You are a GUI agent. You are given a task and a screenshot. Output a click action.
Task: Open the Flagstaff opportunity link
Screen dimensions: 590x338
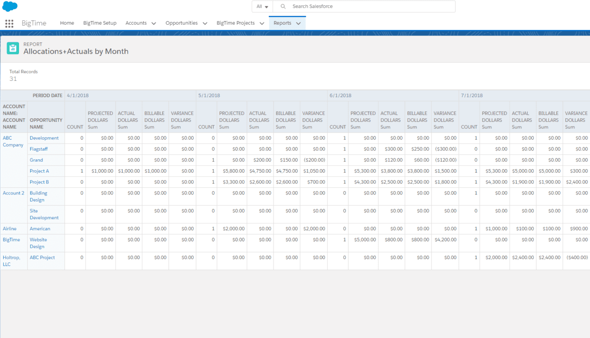(x=39, y=149)
